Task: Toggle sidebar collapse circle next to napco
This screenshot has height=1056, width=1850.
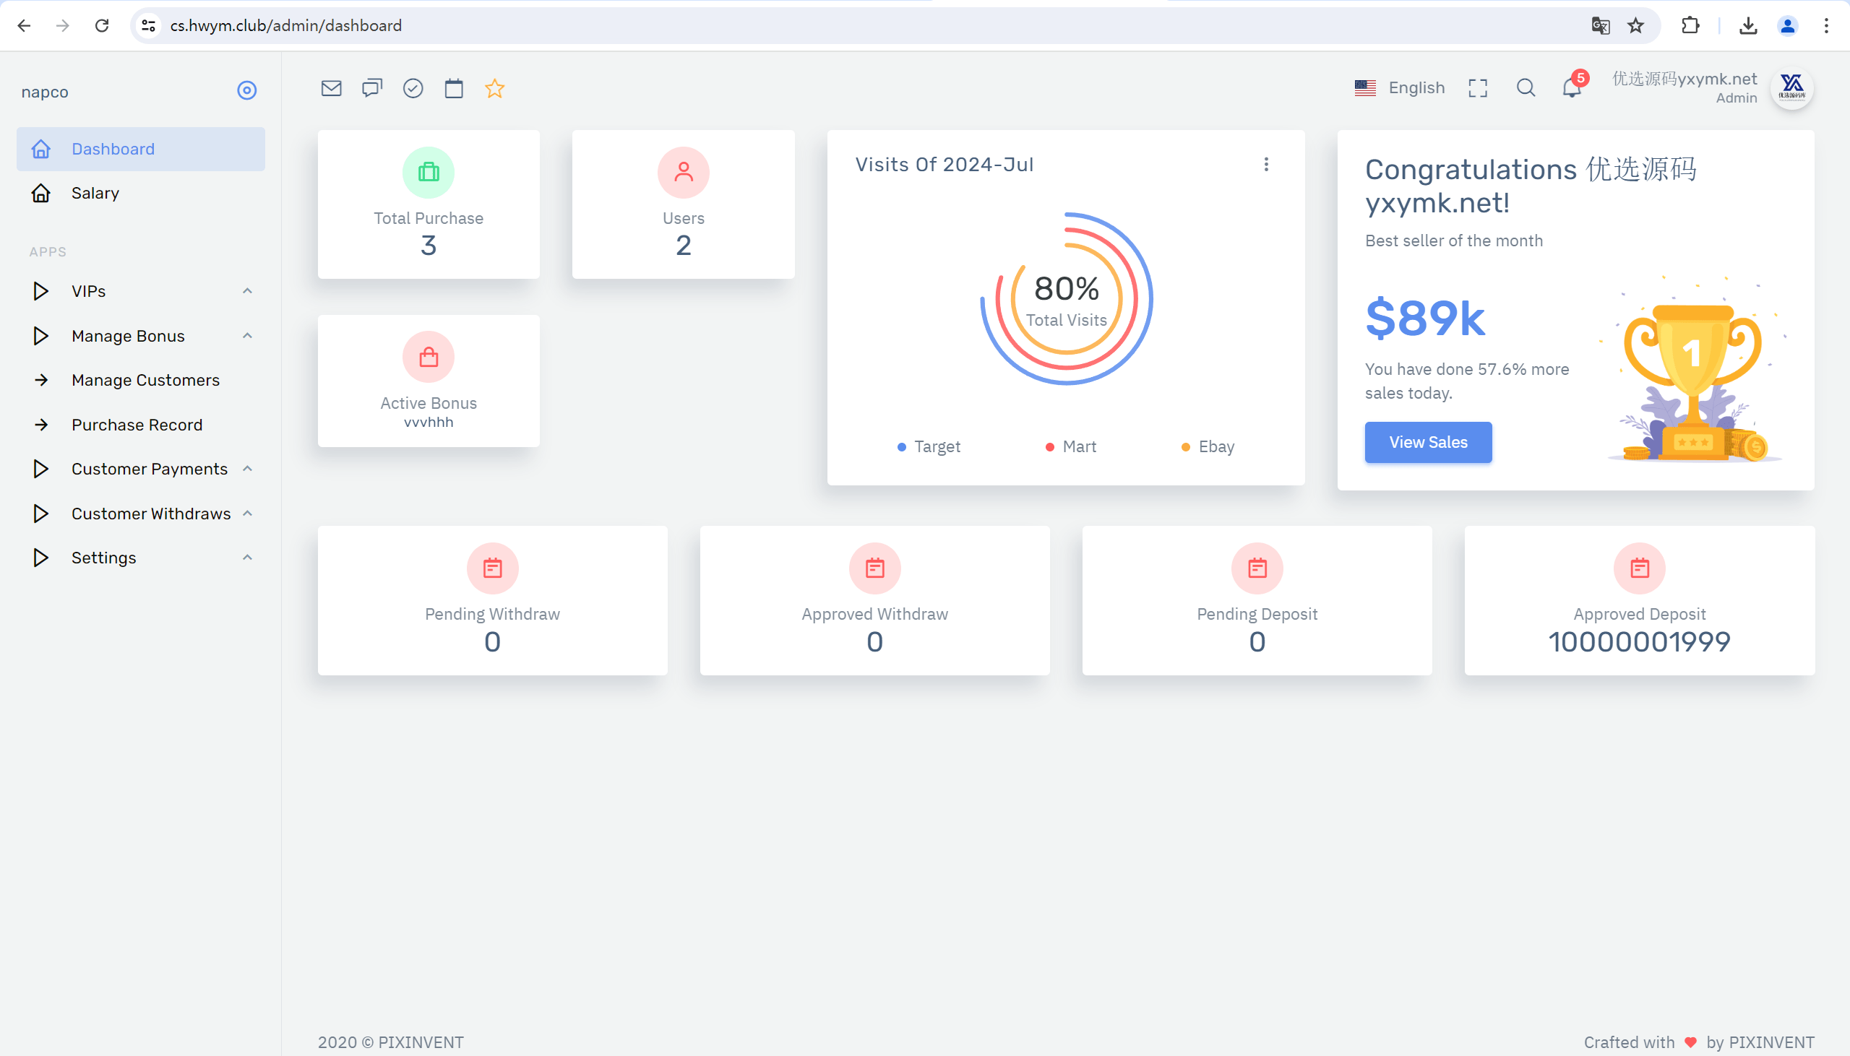Action: click(246, 91)
